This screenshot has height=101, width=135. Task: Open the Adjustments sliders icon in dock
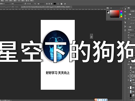click(x=125, y=18)
